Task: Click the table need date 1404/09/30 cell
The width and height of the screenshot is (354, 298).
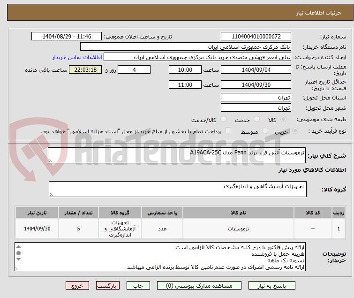Action: click(x=37, y=229)
